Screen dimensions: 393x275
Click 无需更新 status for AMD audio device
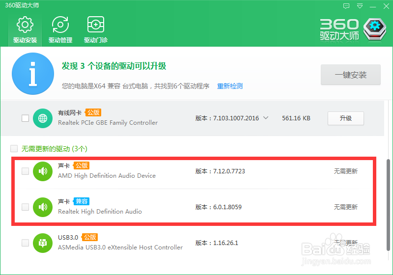346,171
